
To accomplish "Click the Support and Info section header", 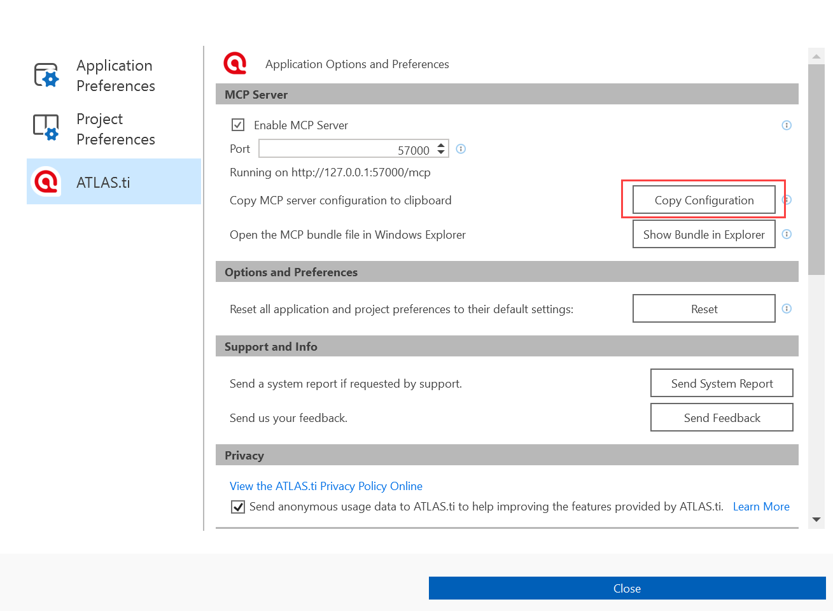I will (x=507, y=346).
